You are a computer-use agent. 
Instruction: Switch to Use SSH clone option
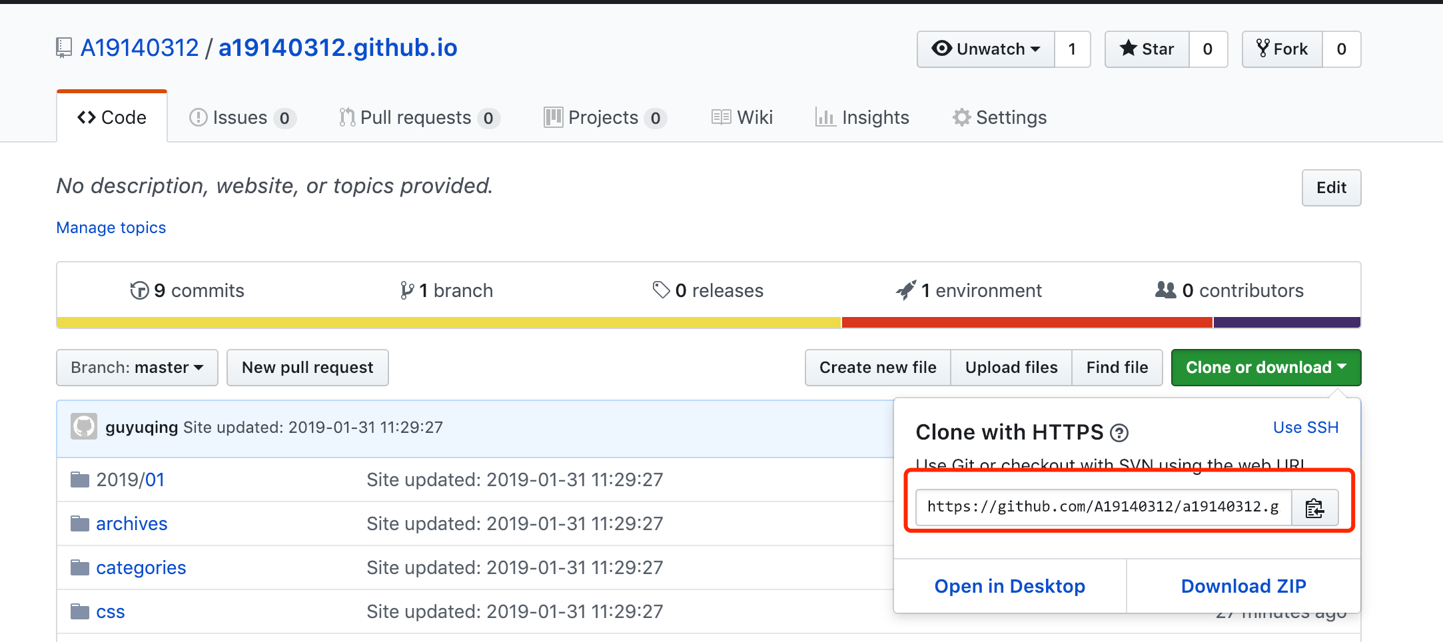[x=1305, y=428]
